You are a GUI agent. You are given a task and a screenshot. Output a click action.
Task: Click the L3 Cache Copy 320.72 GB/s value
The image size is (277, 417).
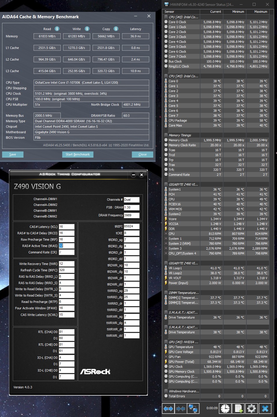(x=106, y=71)
